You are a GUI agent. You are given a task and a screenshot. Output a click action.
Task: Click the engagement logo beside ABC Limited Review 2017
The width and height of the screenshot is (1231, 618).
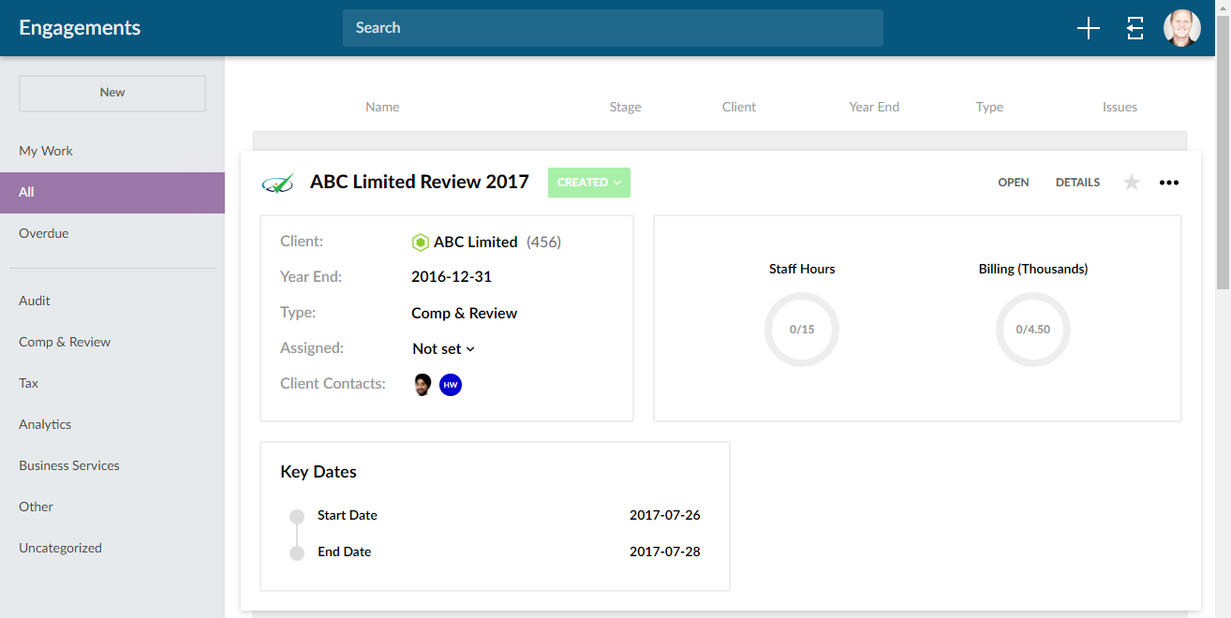click(277, 183)
